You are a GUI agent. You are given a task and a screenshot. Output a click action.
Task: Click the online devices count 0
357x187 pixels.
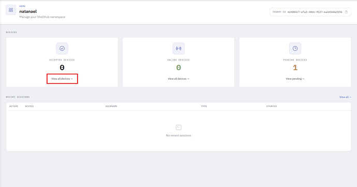(178, 68)
